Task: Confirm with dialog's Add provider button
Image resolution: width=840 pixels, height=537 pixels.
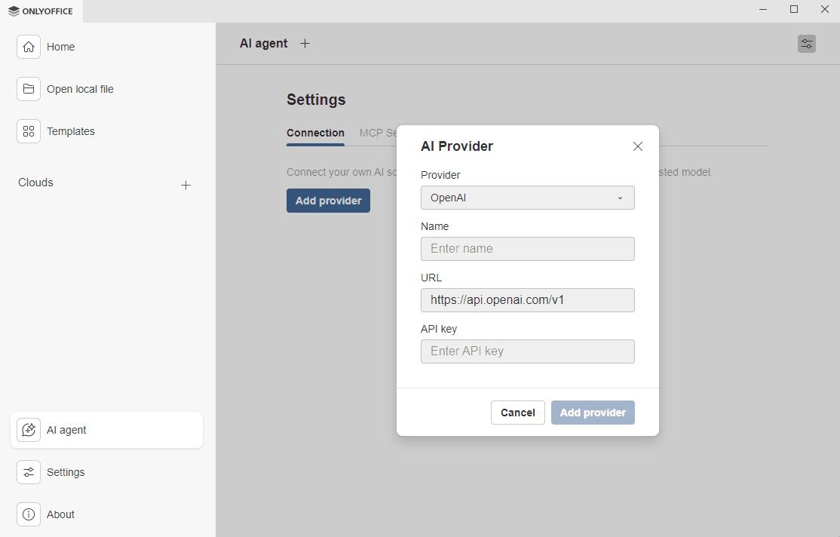Action: (593, 413)
